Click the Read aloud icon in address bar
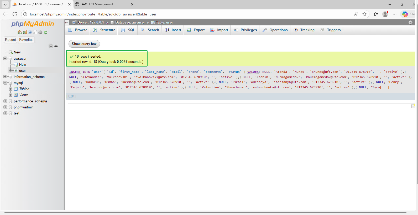Image resolution: width=418 pixels, height=215 pixels. (356, 14)
